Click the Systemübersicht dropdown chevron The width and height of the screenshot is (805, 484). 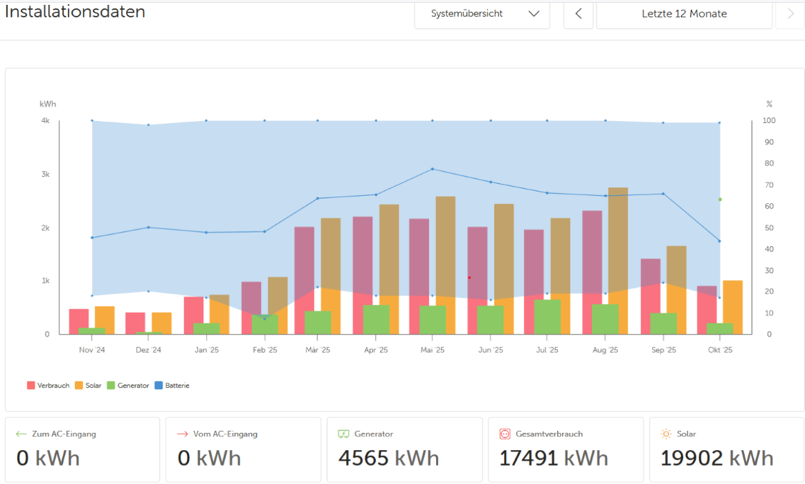(x=533, y=14)
